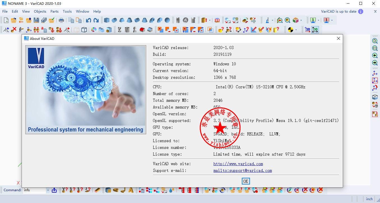
Task: Redo the last action
Action: click(96, 20)
